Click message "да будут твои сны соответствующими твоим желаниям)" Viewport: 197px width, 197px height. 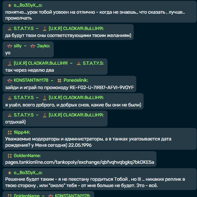(68, 35)
